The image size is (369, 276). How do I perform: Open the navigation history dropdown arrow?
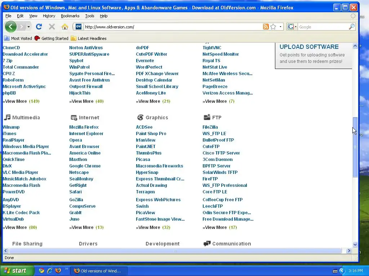pos(29,27)
